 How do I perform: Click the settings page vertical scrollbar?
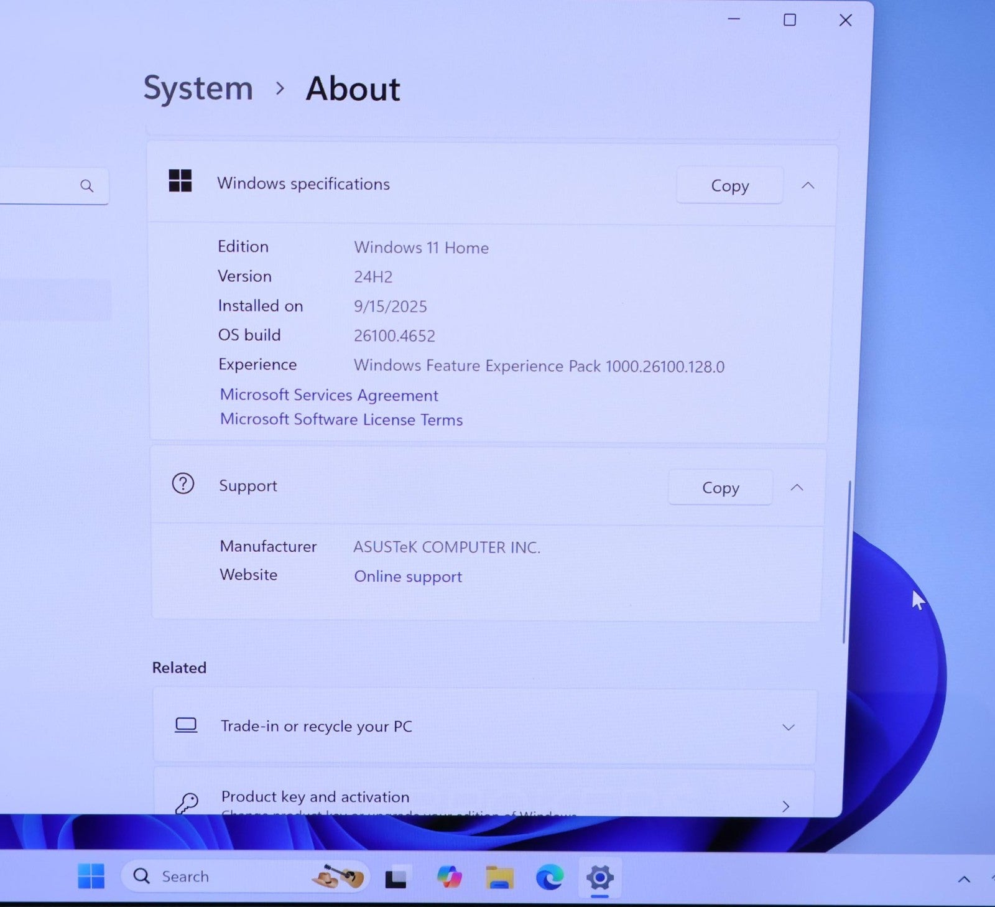[x=845, y=560]
